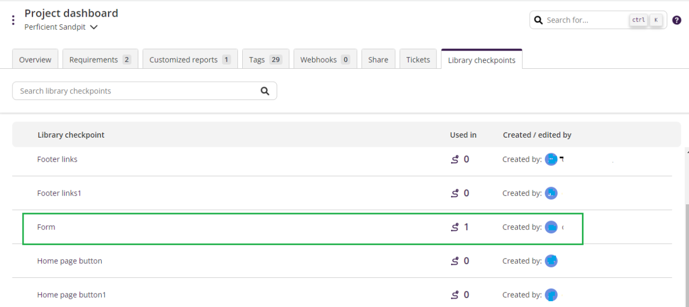
Task: Switch to the Overview tab
Action: point(35,60)
